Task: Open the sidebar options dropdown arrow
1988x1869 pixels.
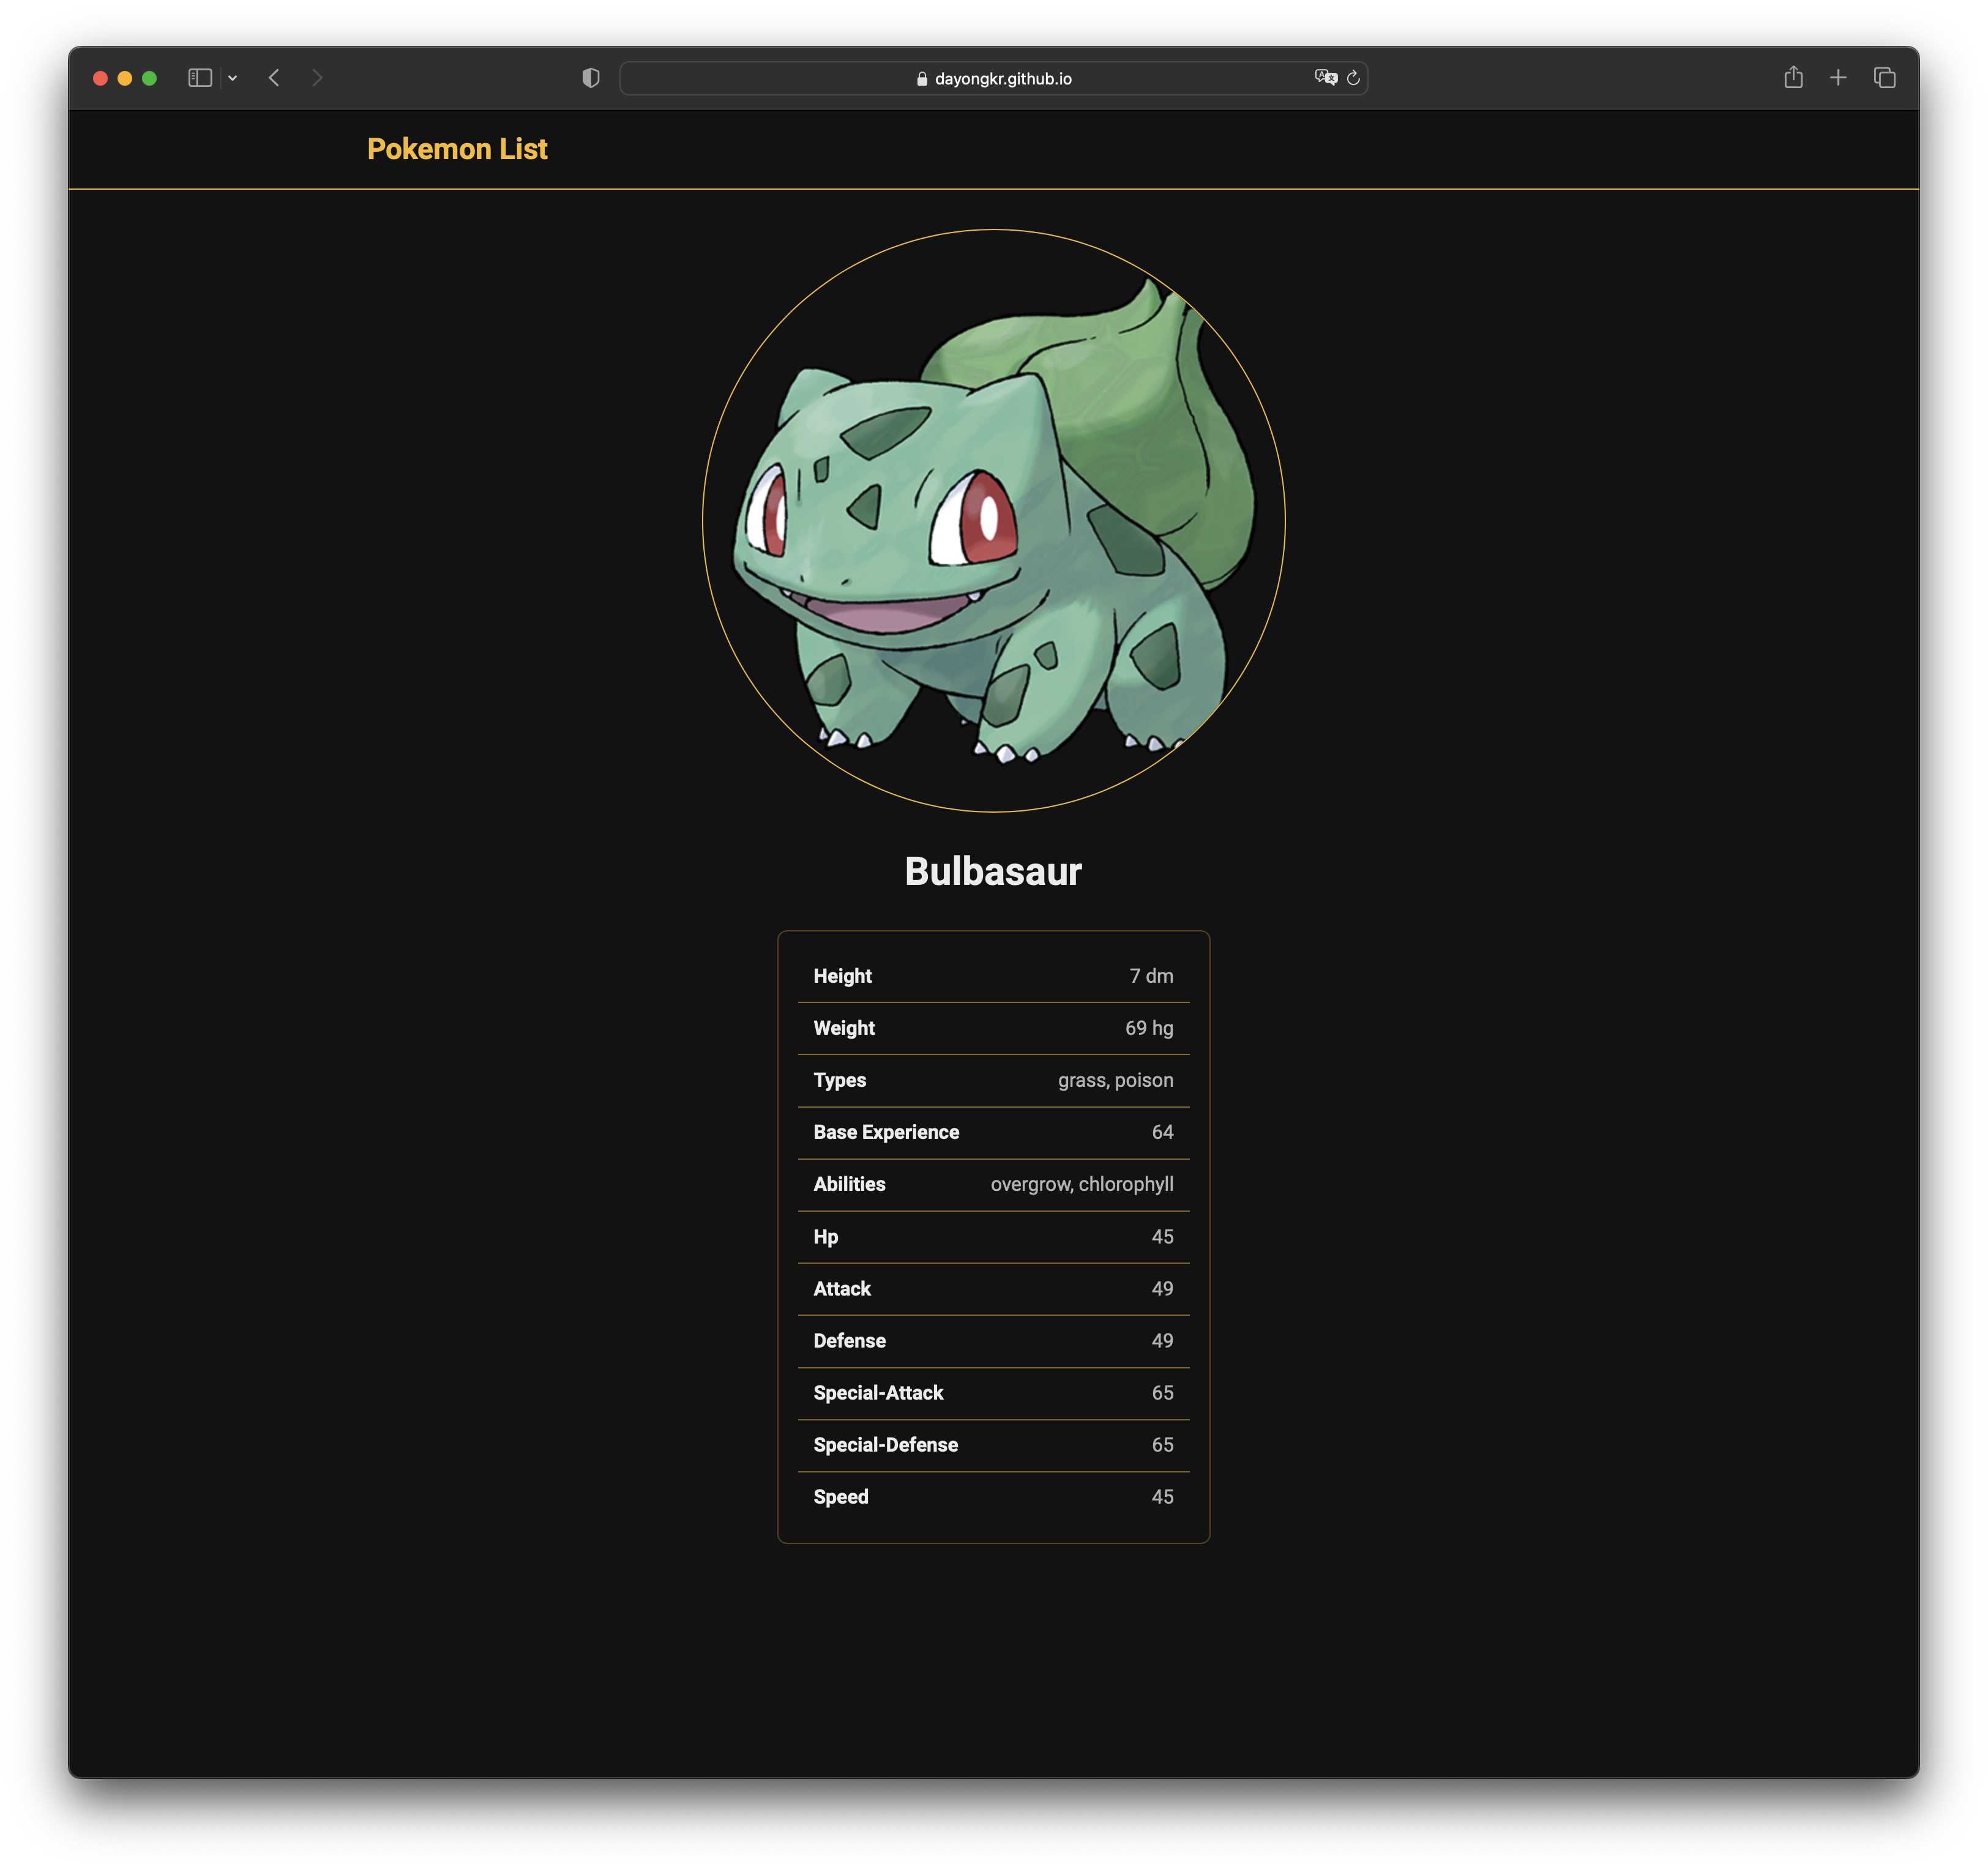Action: [233, 78]
